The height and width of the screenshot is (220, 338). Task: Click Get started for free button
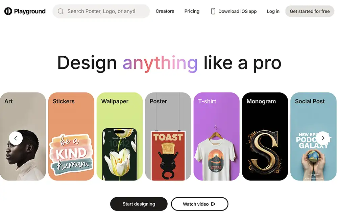310,11
